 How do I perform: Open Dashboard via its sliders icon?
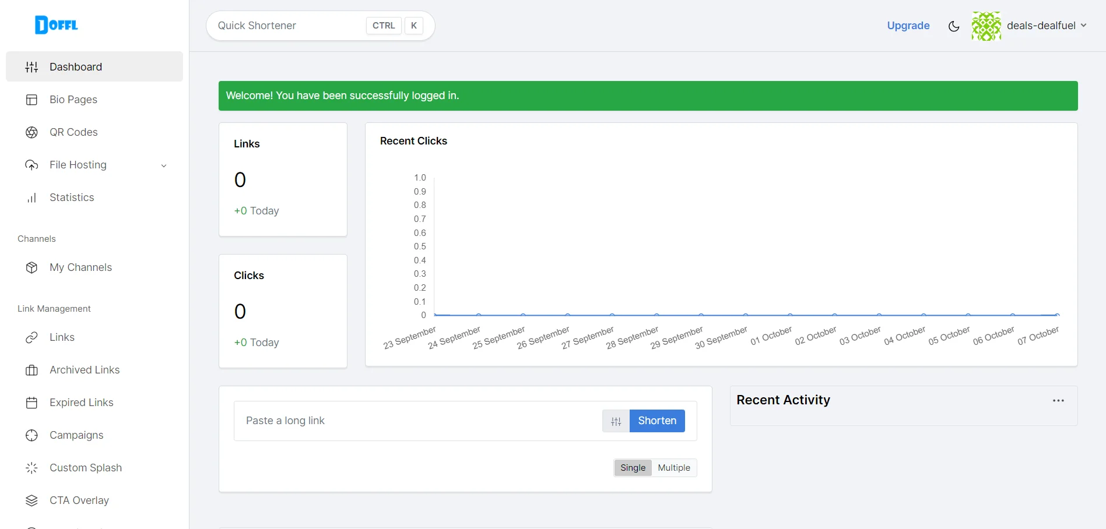coord(31,67)
